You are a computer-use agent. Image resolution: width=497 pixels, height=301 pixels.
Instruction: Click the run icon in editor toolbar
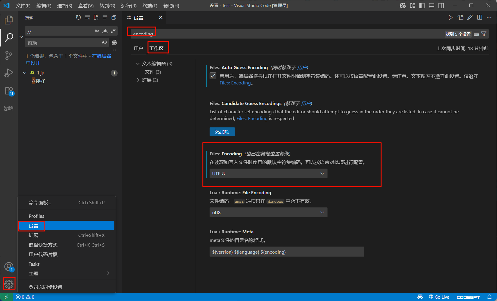pos(450,18)
